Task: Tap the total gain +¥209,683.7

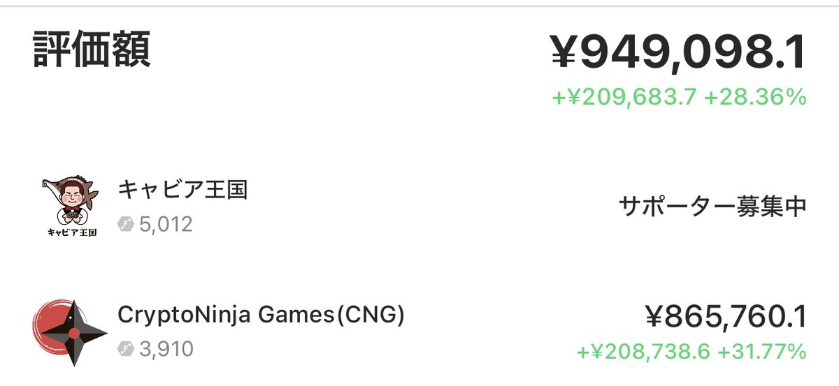Action: (x=624, y=97)
